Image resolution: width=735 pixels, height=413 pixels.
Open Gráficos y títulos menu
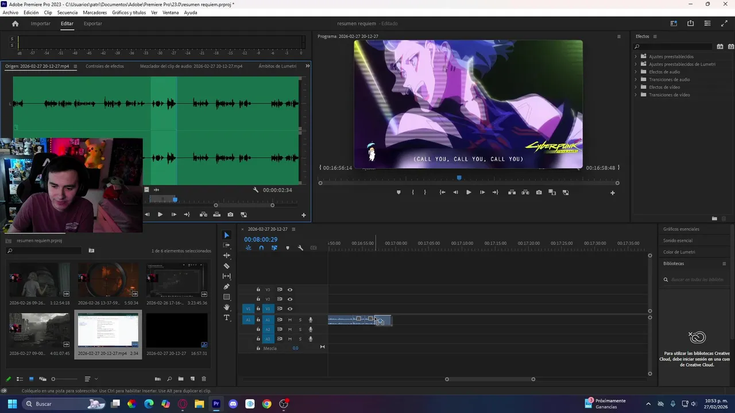click(x=129, y=13)
